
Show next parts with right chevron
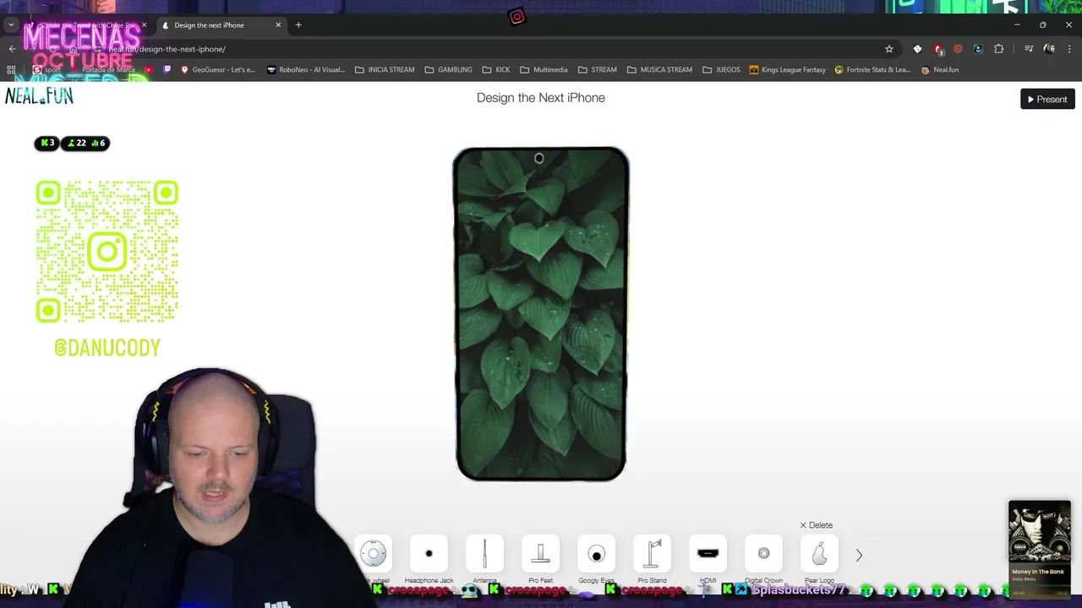click(x=859, y=555)
